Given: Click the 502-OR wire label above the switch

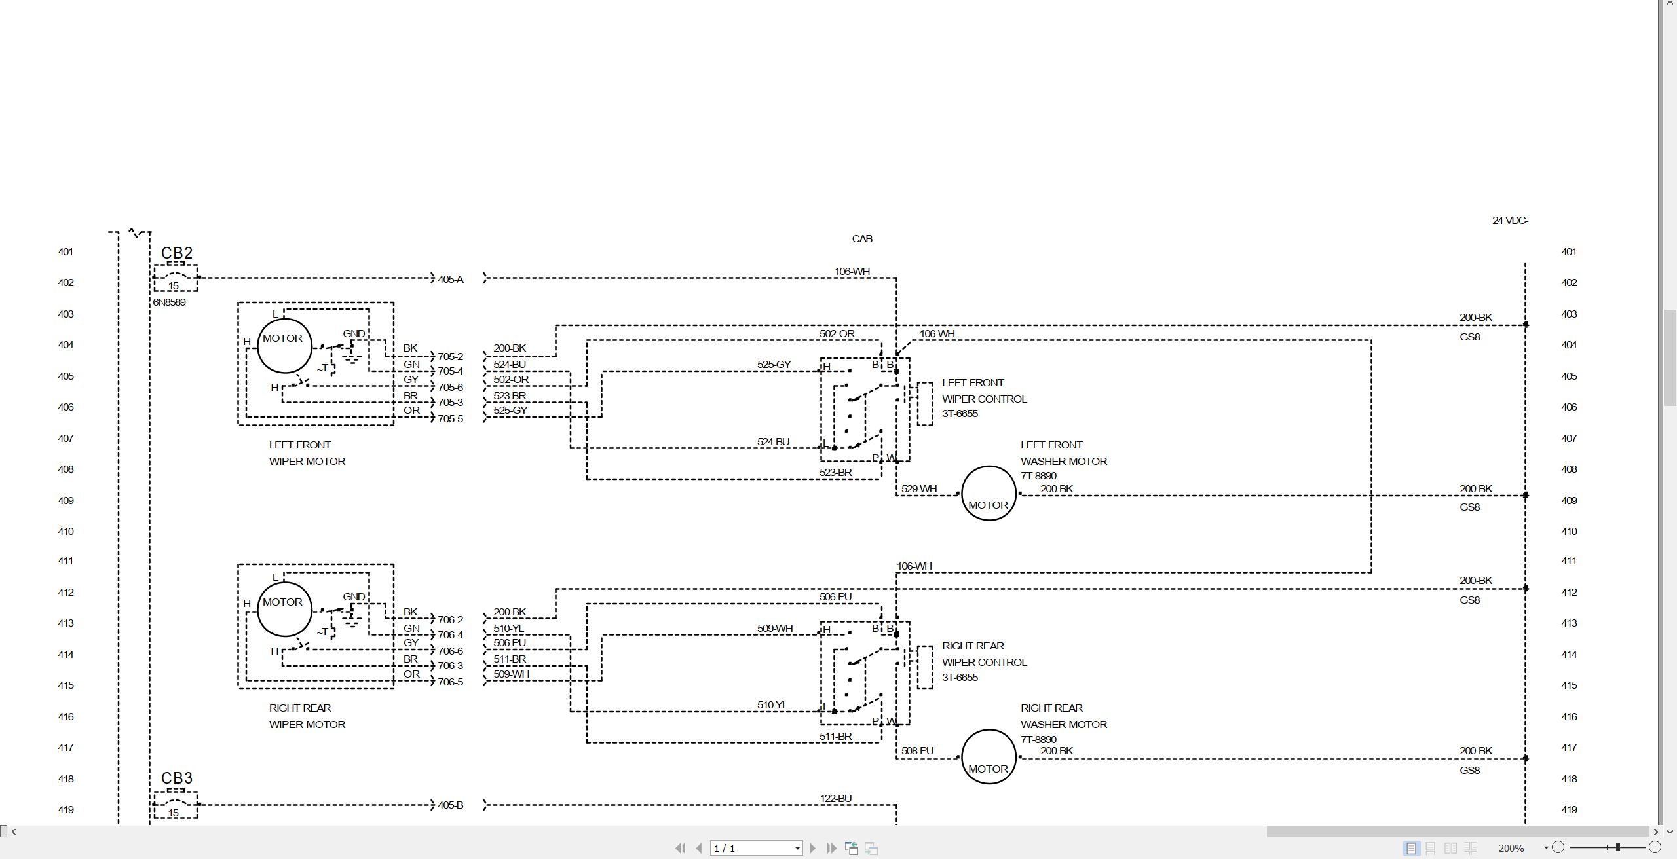Looking at the screenshot, I should pyautogui.click(x=837, y=334).
